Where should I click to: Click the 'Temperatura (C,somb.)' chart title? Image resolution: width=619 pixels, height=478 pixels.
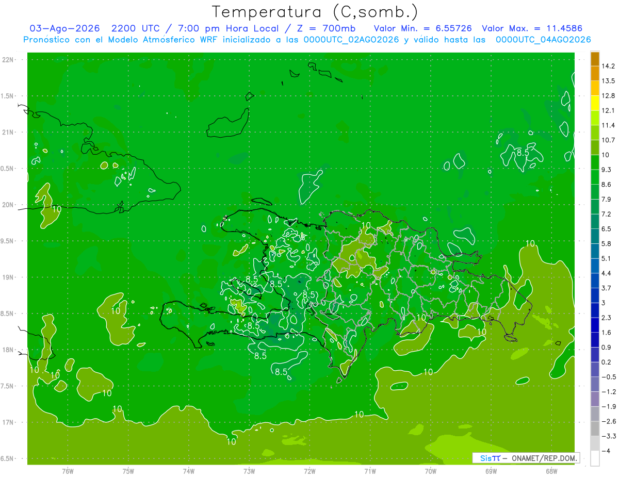click(315, 12)
